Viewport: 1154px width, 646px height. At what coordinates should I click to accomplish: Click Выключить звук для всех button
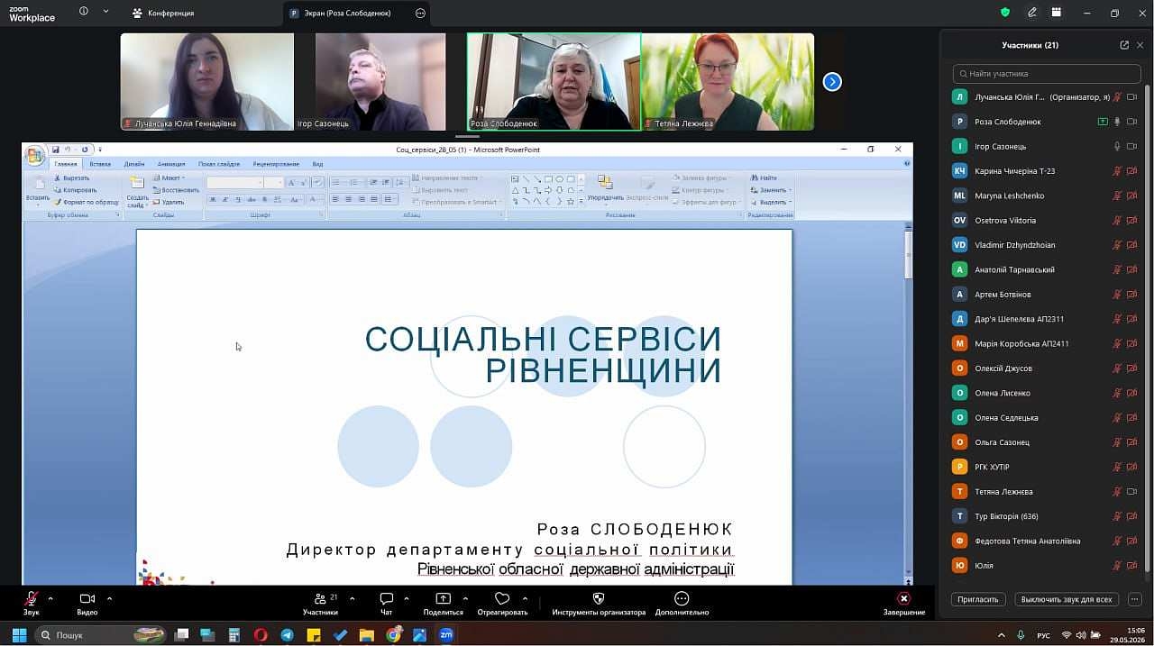point(1067,599)
